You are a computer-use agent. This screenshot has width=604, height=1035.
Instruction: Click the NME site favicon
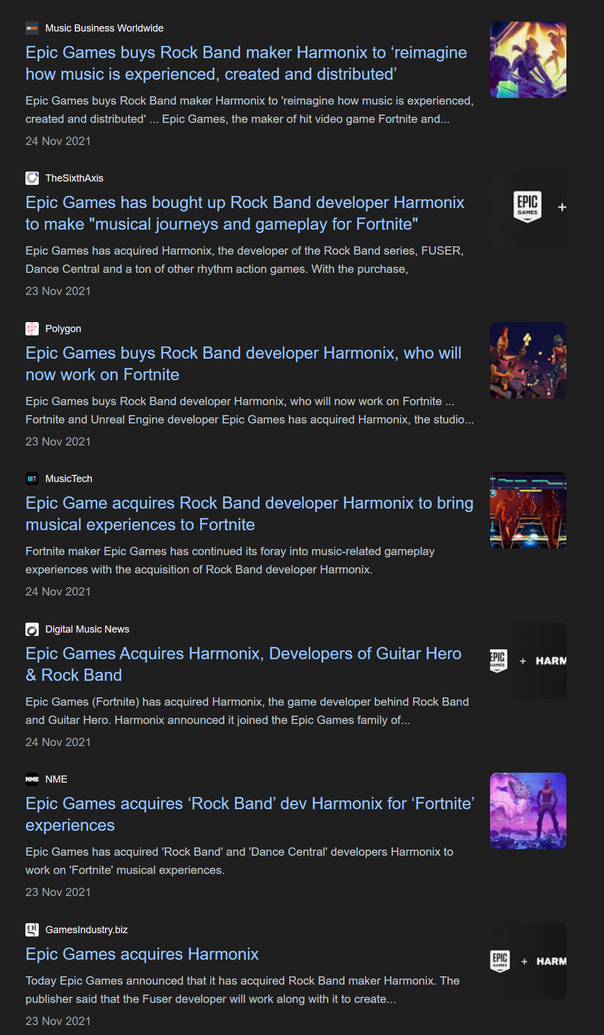coord(32,779)
